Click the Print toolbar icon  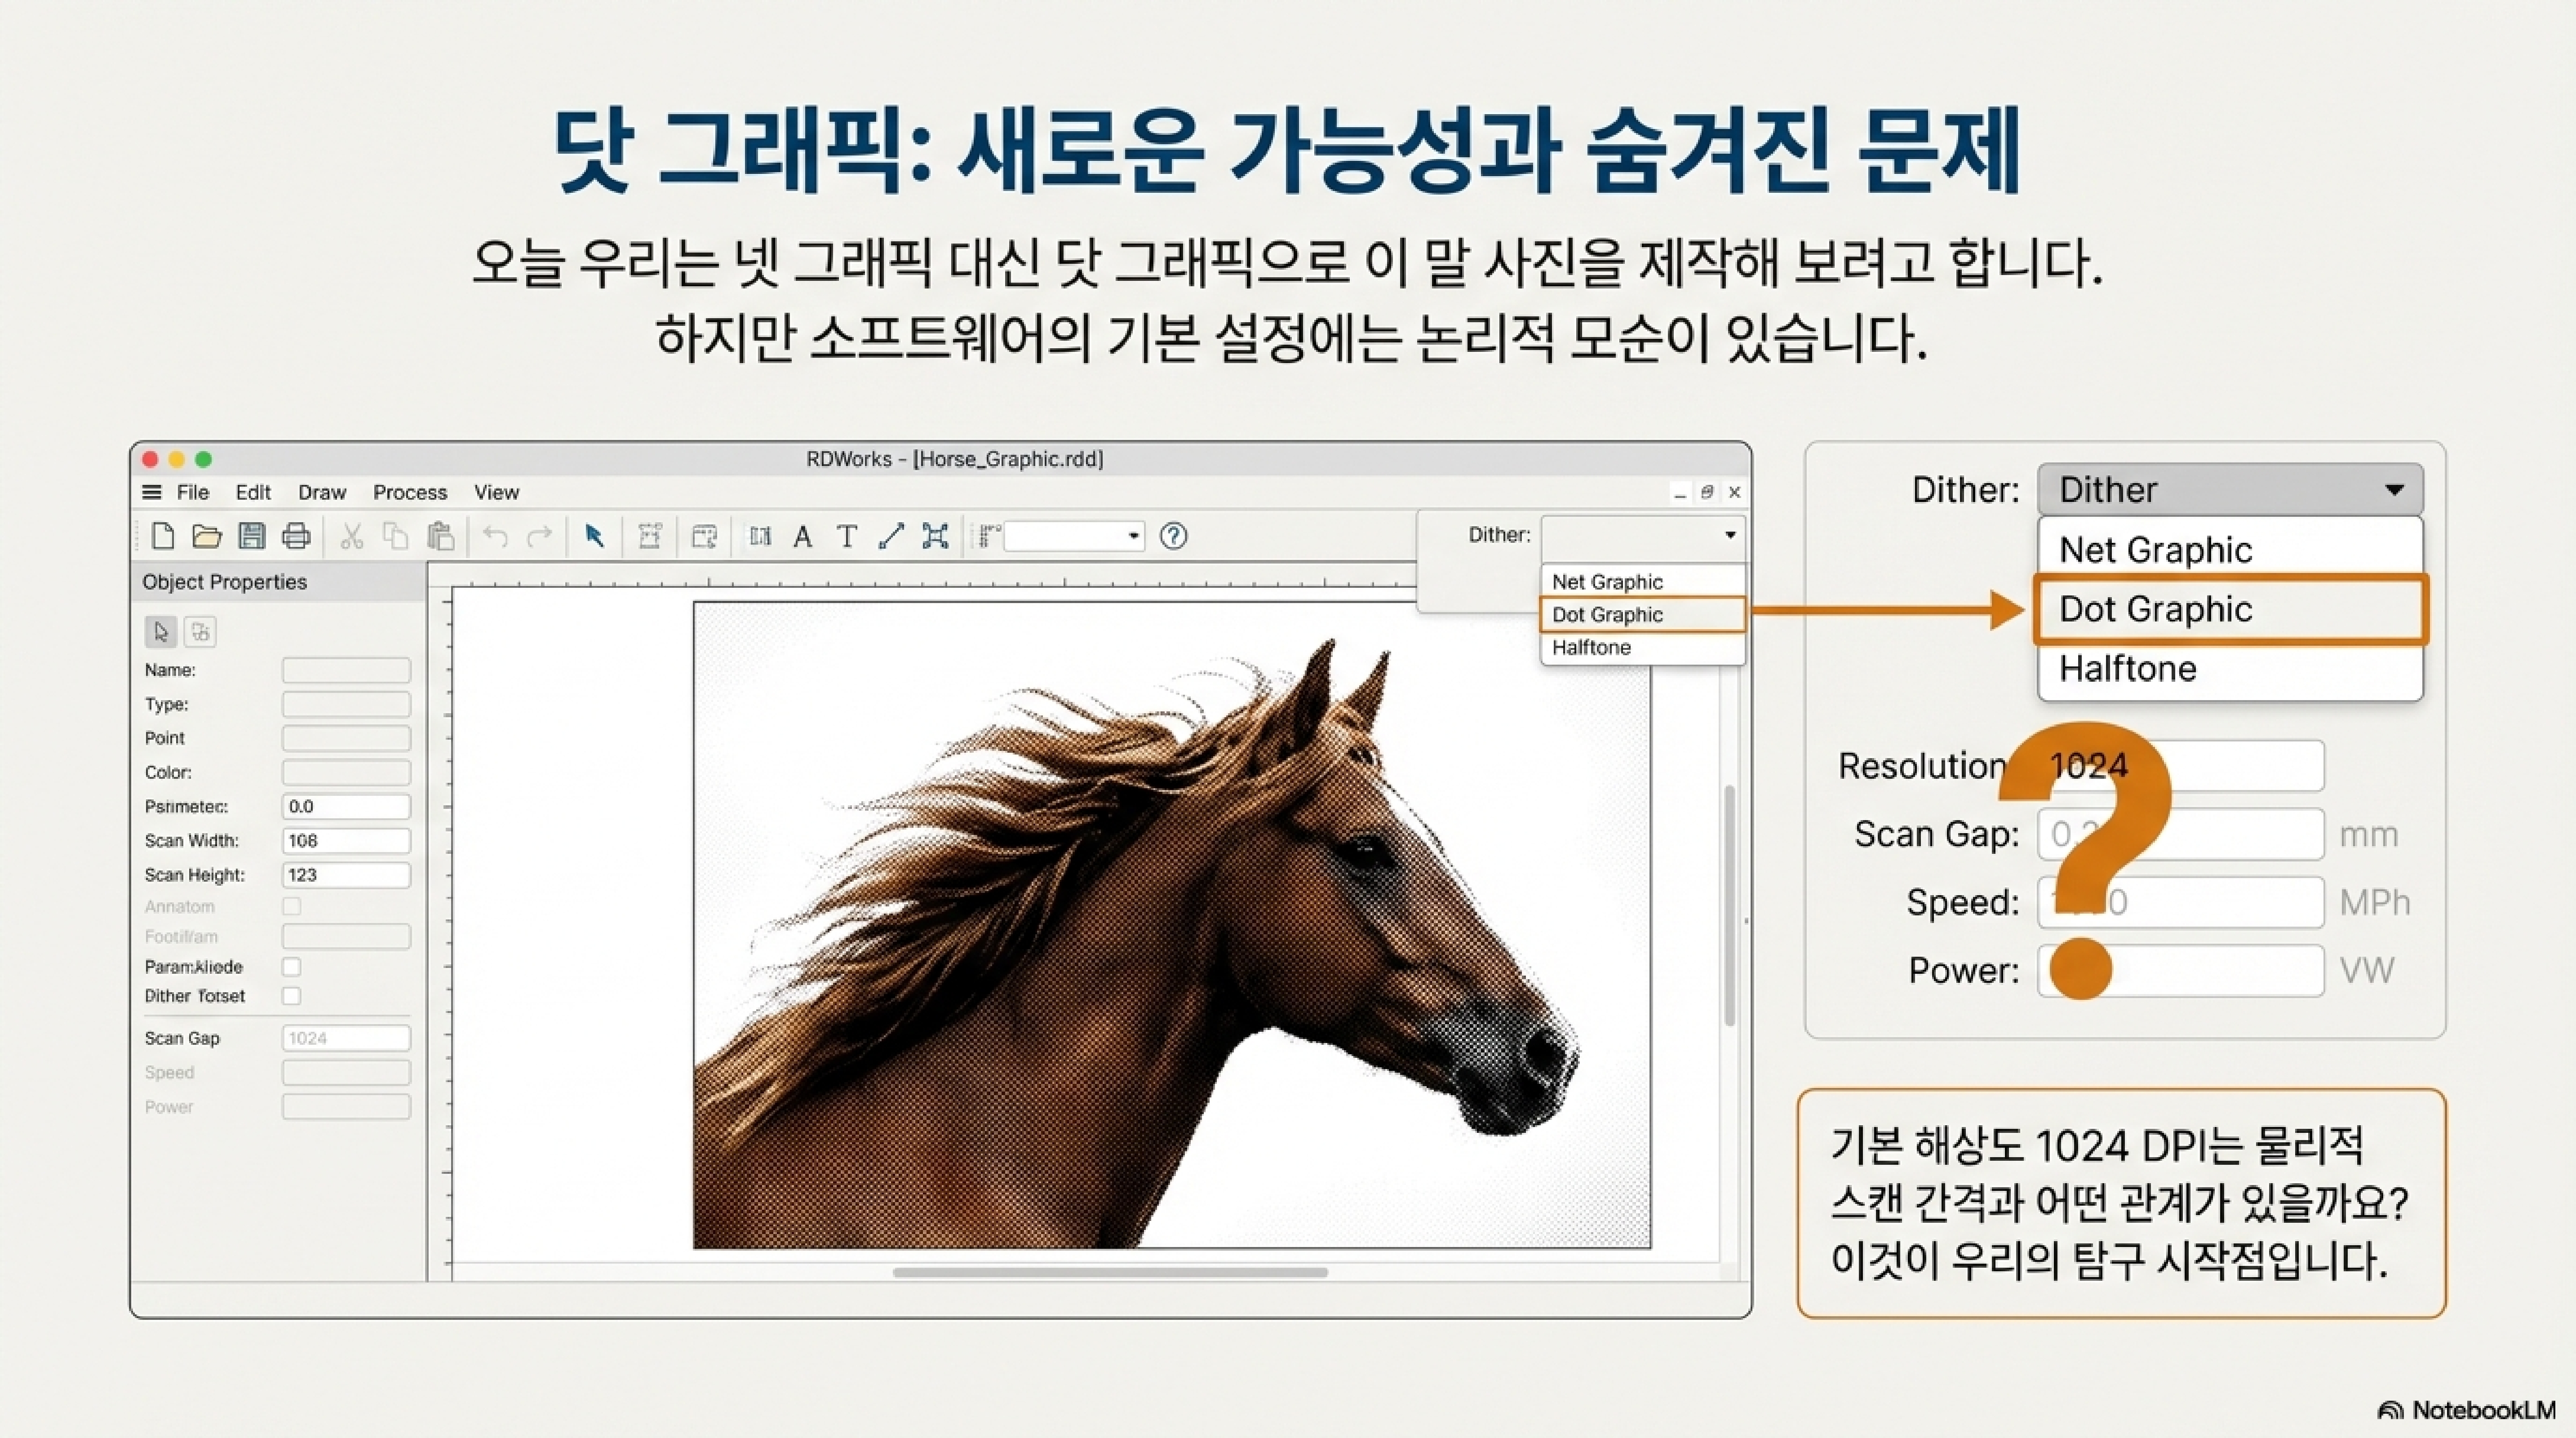pyautogui.click(x=296, y=536)
